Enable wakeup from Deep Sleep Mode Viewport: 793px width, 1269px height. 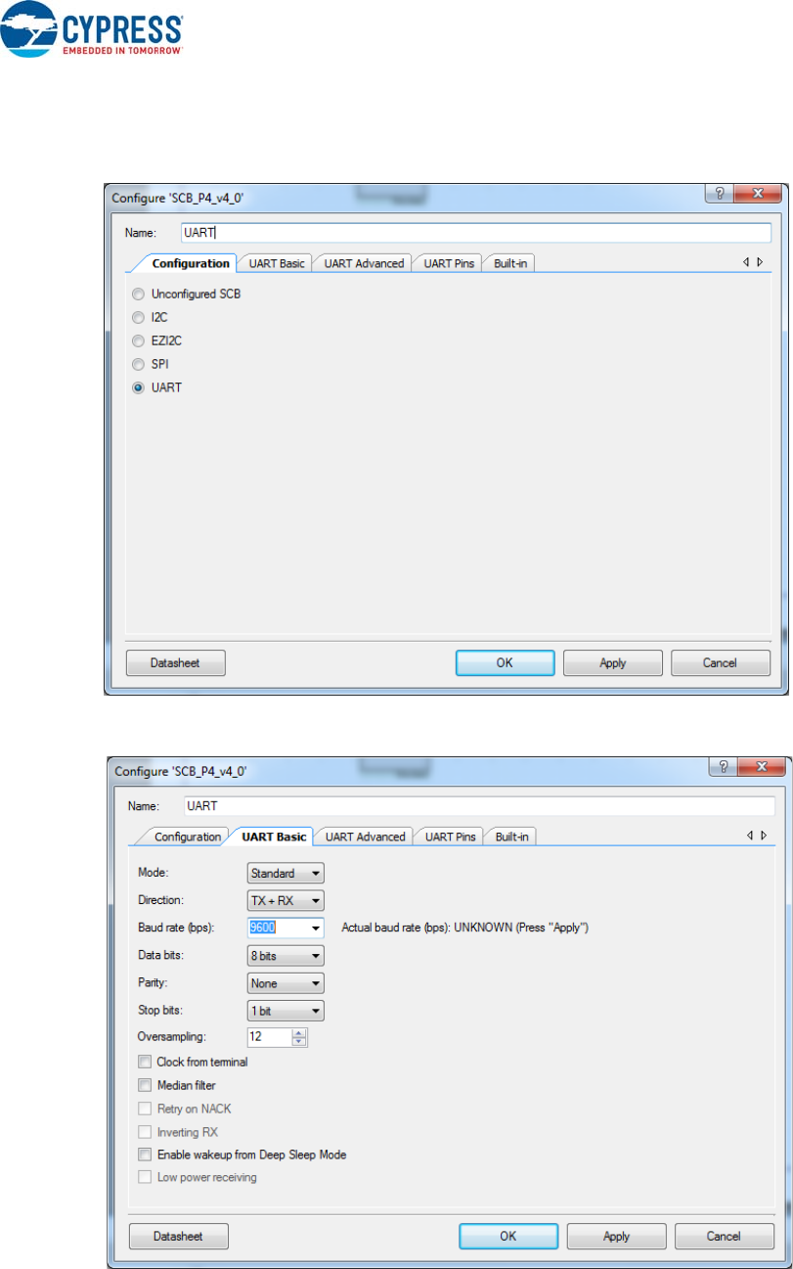[x=145, y=1155]
